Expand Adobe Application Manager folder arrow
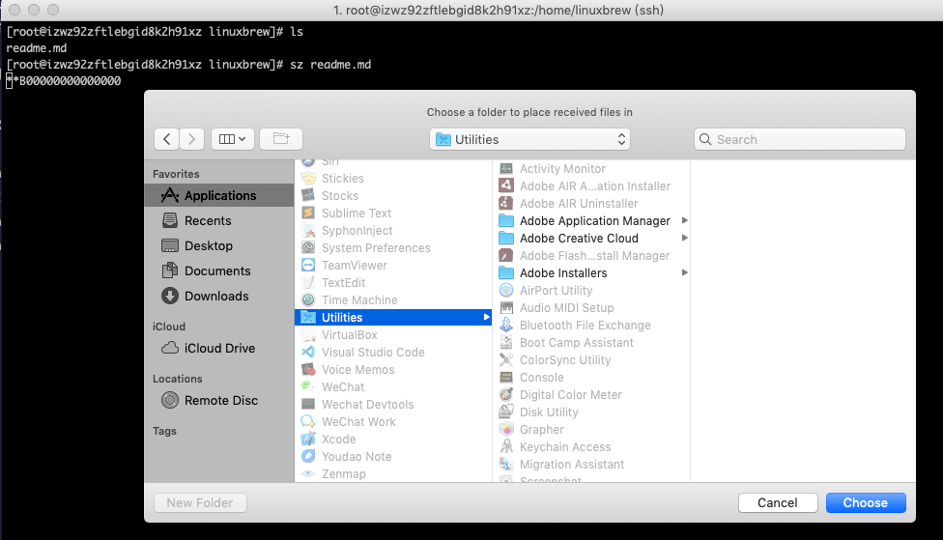The image size is (943, 540). pos(684,220)
